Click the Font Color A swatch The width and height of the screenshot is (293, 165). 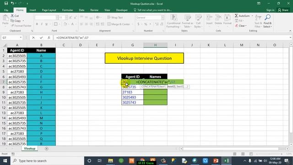(x=72, y=24)
